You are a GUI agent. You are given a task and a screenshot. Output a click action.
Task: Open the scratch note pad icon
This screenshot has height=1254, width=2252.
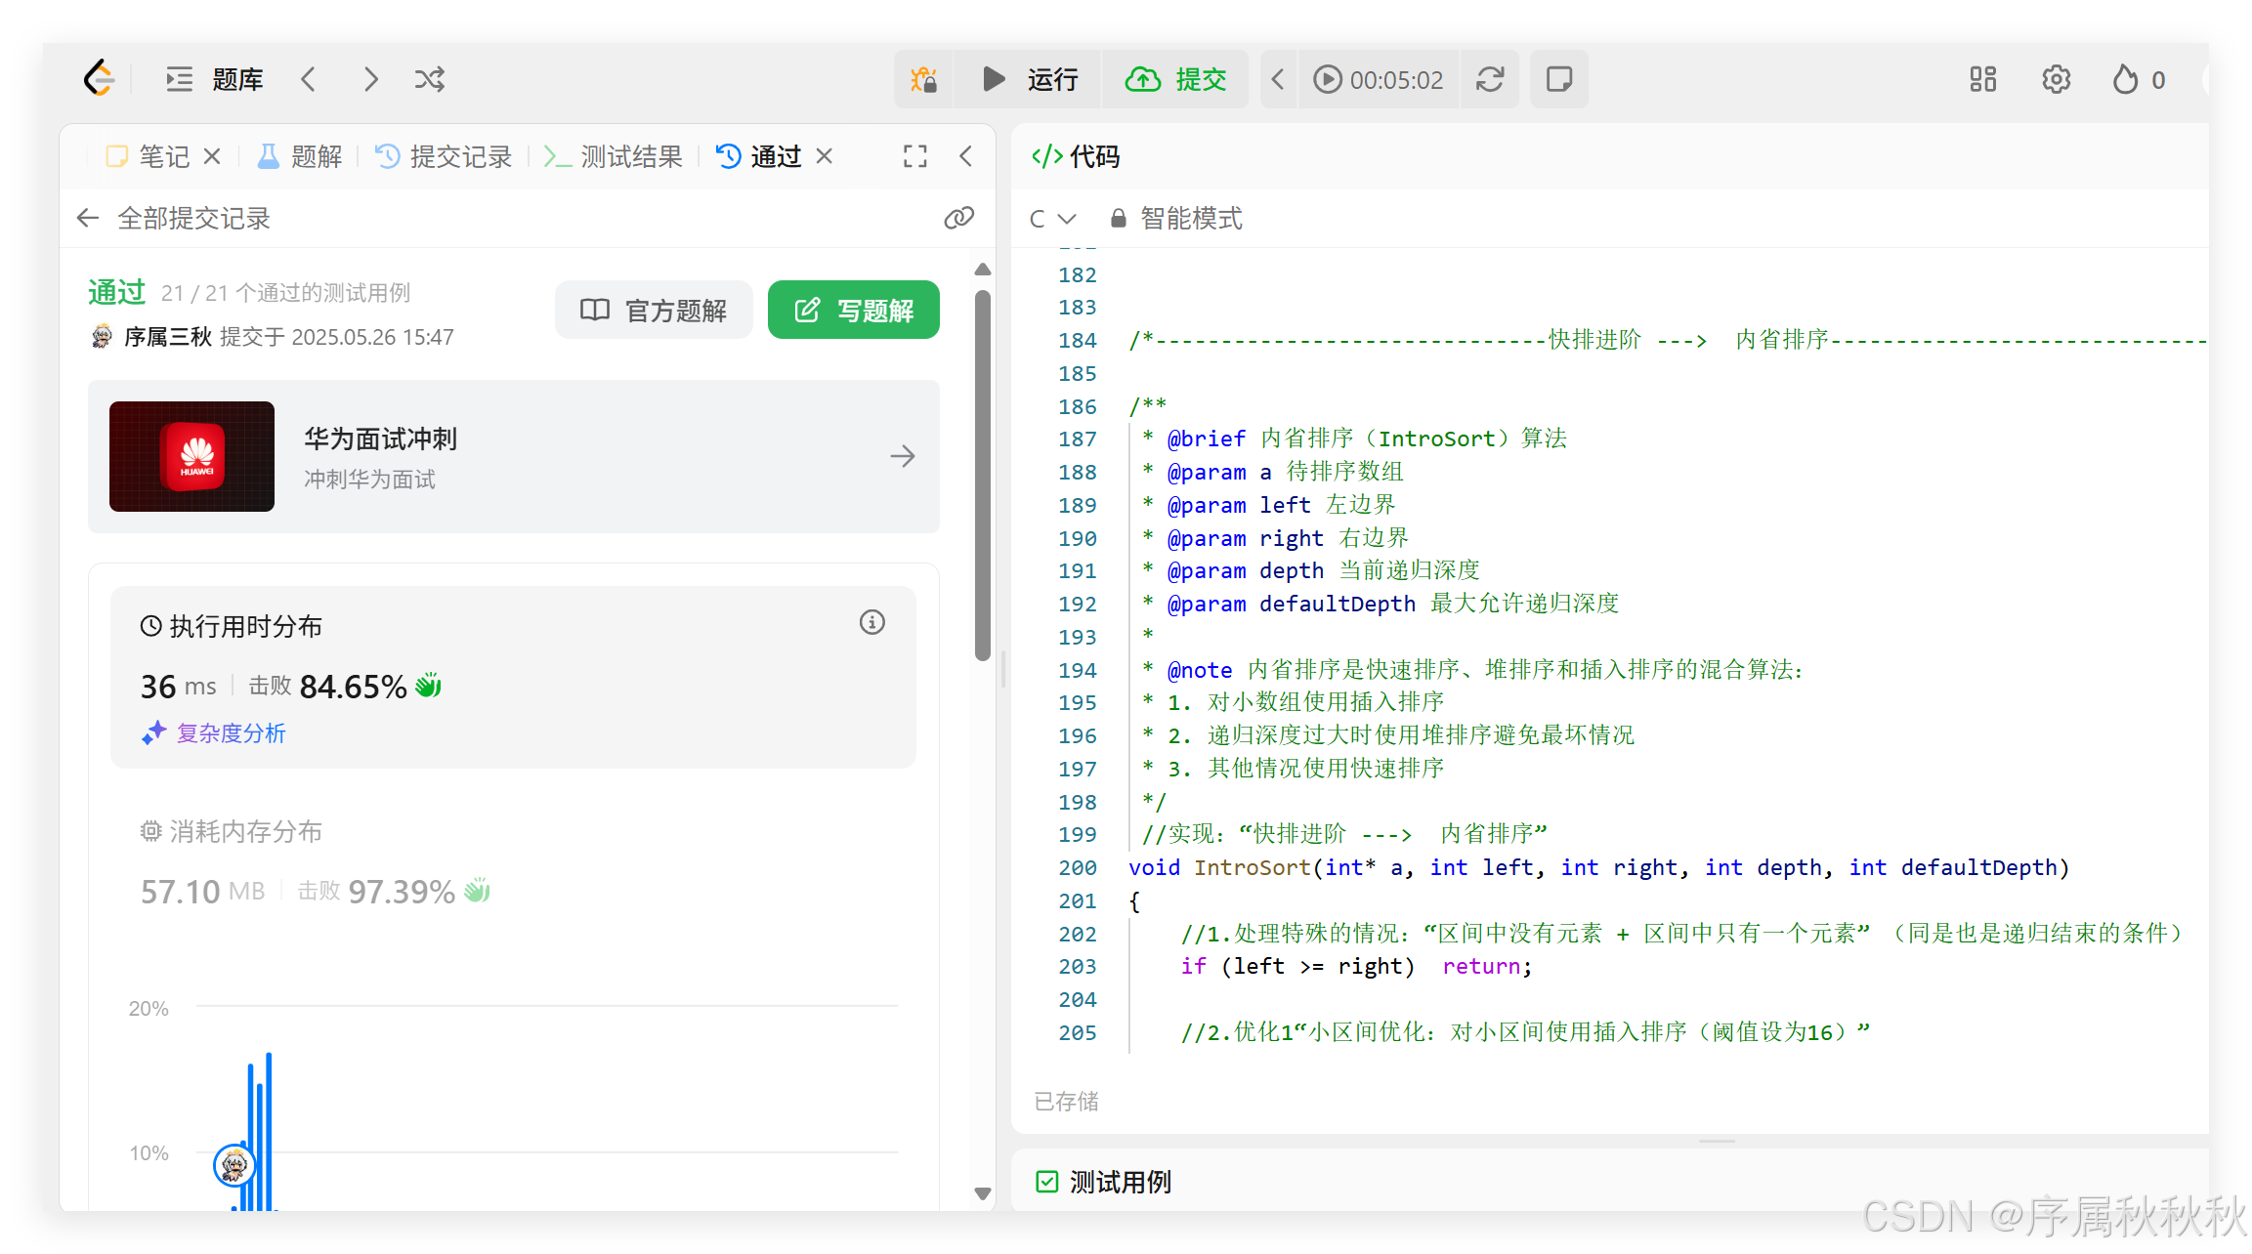[x=1558, y=79]
